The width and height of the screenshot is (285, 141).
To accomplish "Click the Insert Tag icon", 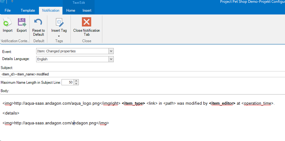I will 59,22.
